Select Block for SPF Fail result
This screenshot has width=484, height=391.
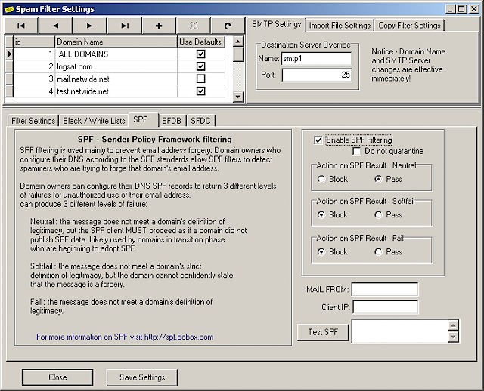(x=321, y=251)
